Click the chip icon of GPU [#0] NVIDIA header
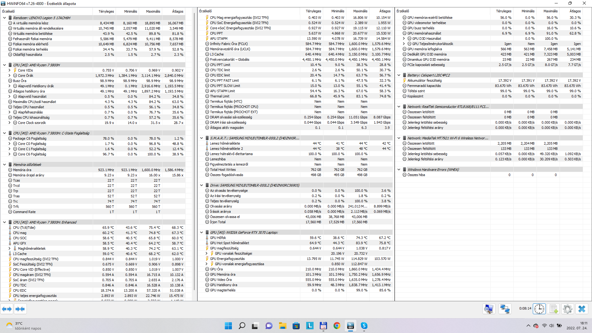The image size is (592, 333). pyautogui.click(x=207, y=232)
